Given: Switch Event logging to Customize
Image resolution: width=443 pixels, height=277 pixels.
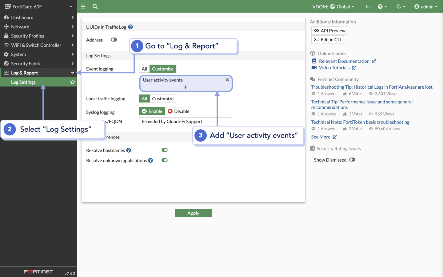Looking at the screenshot, I should 163,69.
